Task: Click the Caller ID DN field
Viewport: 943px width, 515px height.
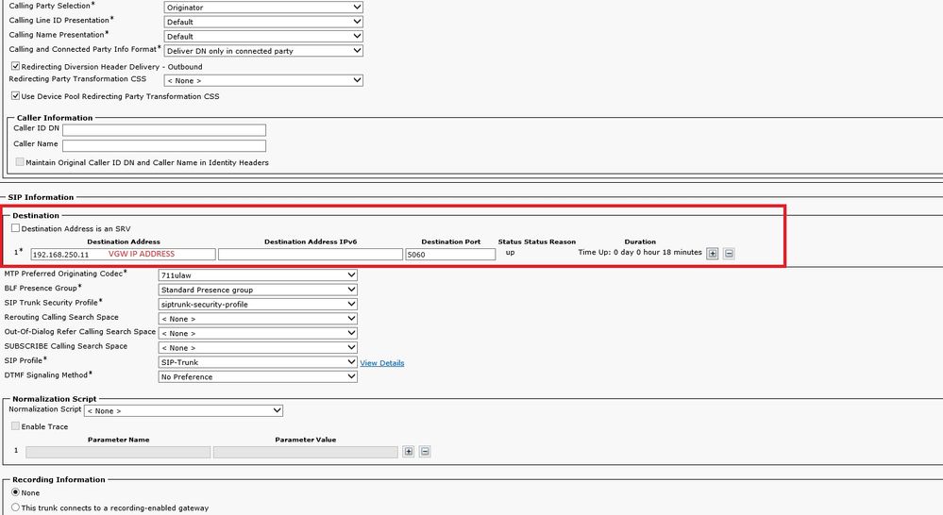Action: [x=164, y=130]
